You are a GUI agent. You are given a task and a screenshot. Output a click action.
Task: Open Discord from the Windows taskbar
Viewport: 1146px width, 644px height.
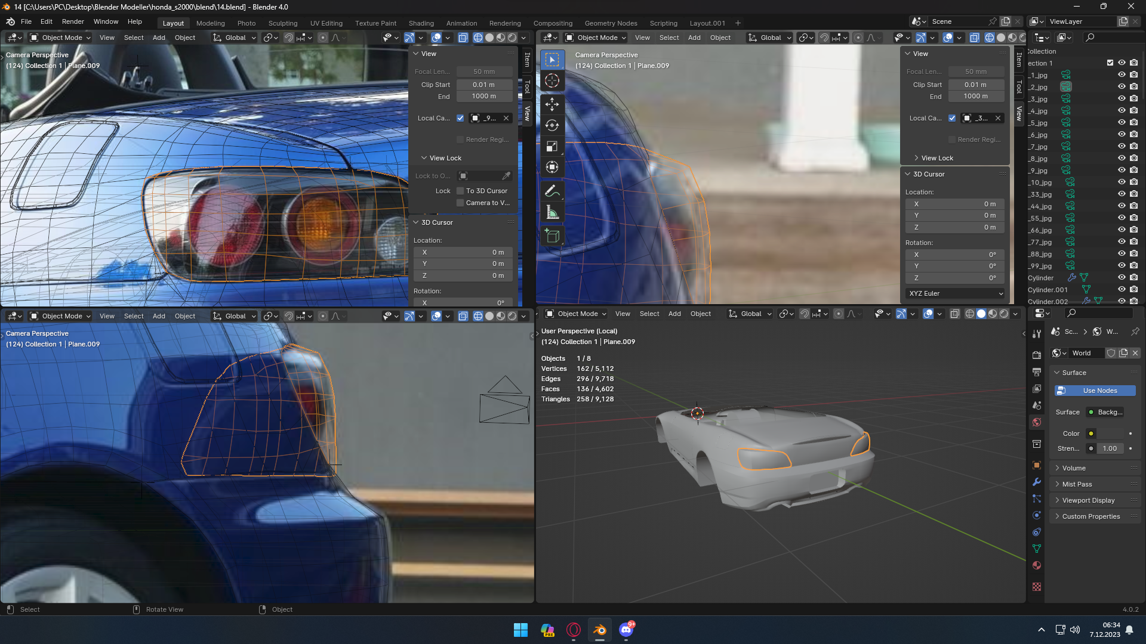click(x=626, y=630)
